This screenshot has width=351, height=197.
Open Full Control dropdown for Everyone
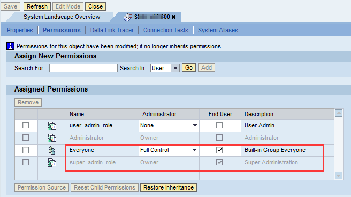[195, 150]
